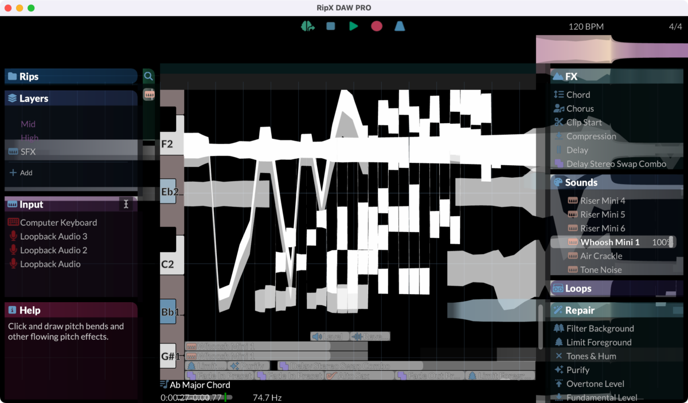Click the upper Whoosh Mini 1 clip bar
The height and width of the screenshot is (403, 688).
[276, 346]
